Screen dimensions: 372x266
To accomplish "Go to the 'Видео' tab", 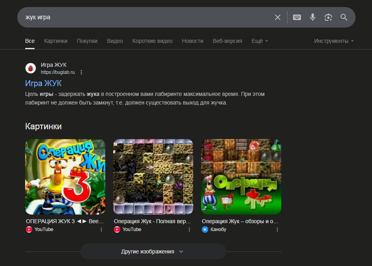I will [115, 41].
